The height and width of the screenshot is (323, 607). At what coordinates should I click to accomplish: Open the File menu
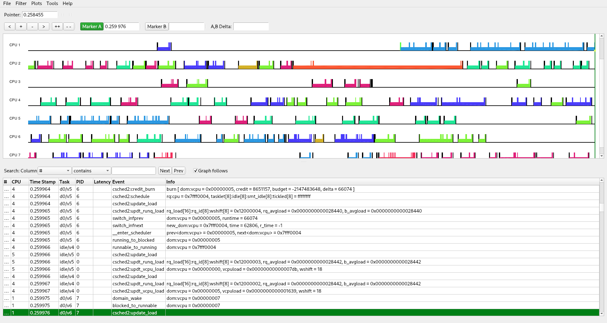7,3
